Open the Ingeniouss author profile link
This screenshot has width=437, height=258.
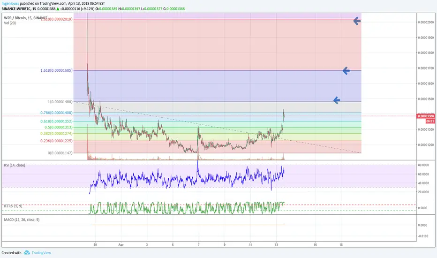pyautogui.click(x=10, y=4)
